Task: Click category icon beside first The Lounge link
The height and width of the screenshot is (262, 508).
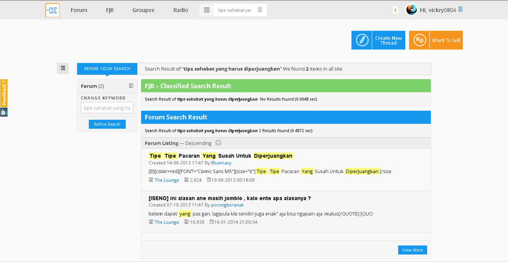Action: 151,180
